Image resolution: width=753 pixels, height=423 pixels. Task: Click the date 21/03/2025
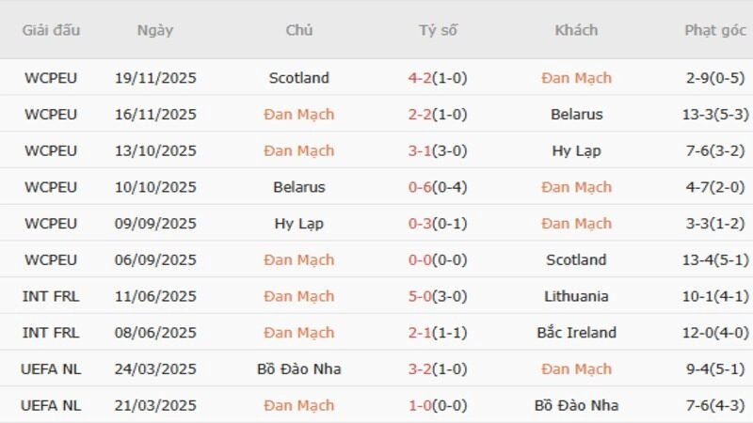pos(154,406)
